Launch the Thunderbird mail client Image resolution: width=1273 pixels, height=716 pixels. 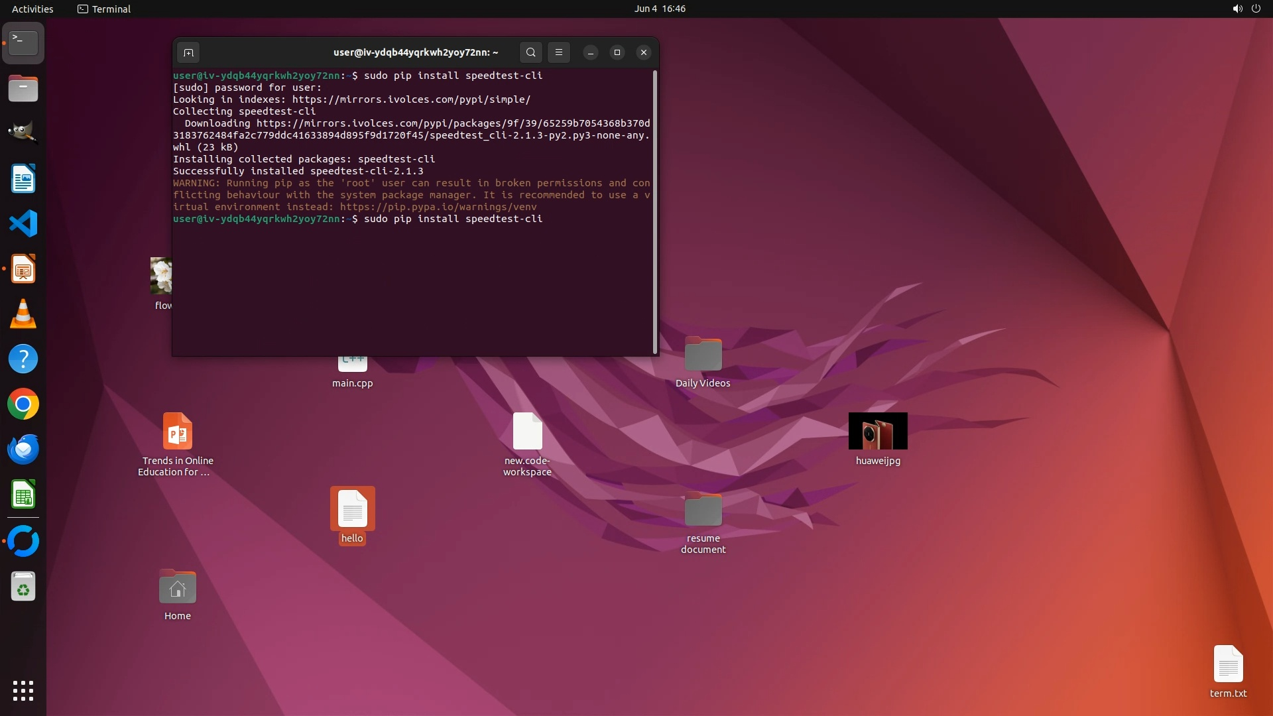coord(23,449)
